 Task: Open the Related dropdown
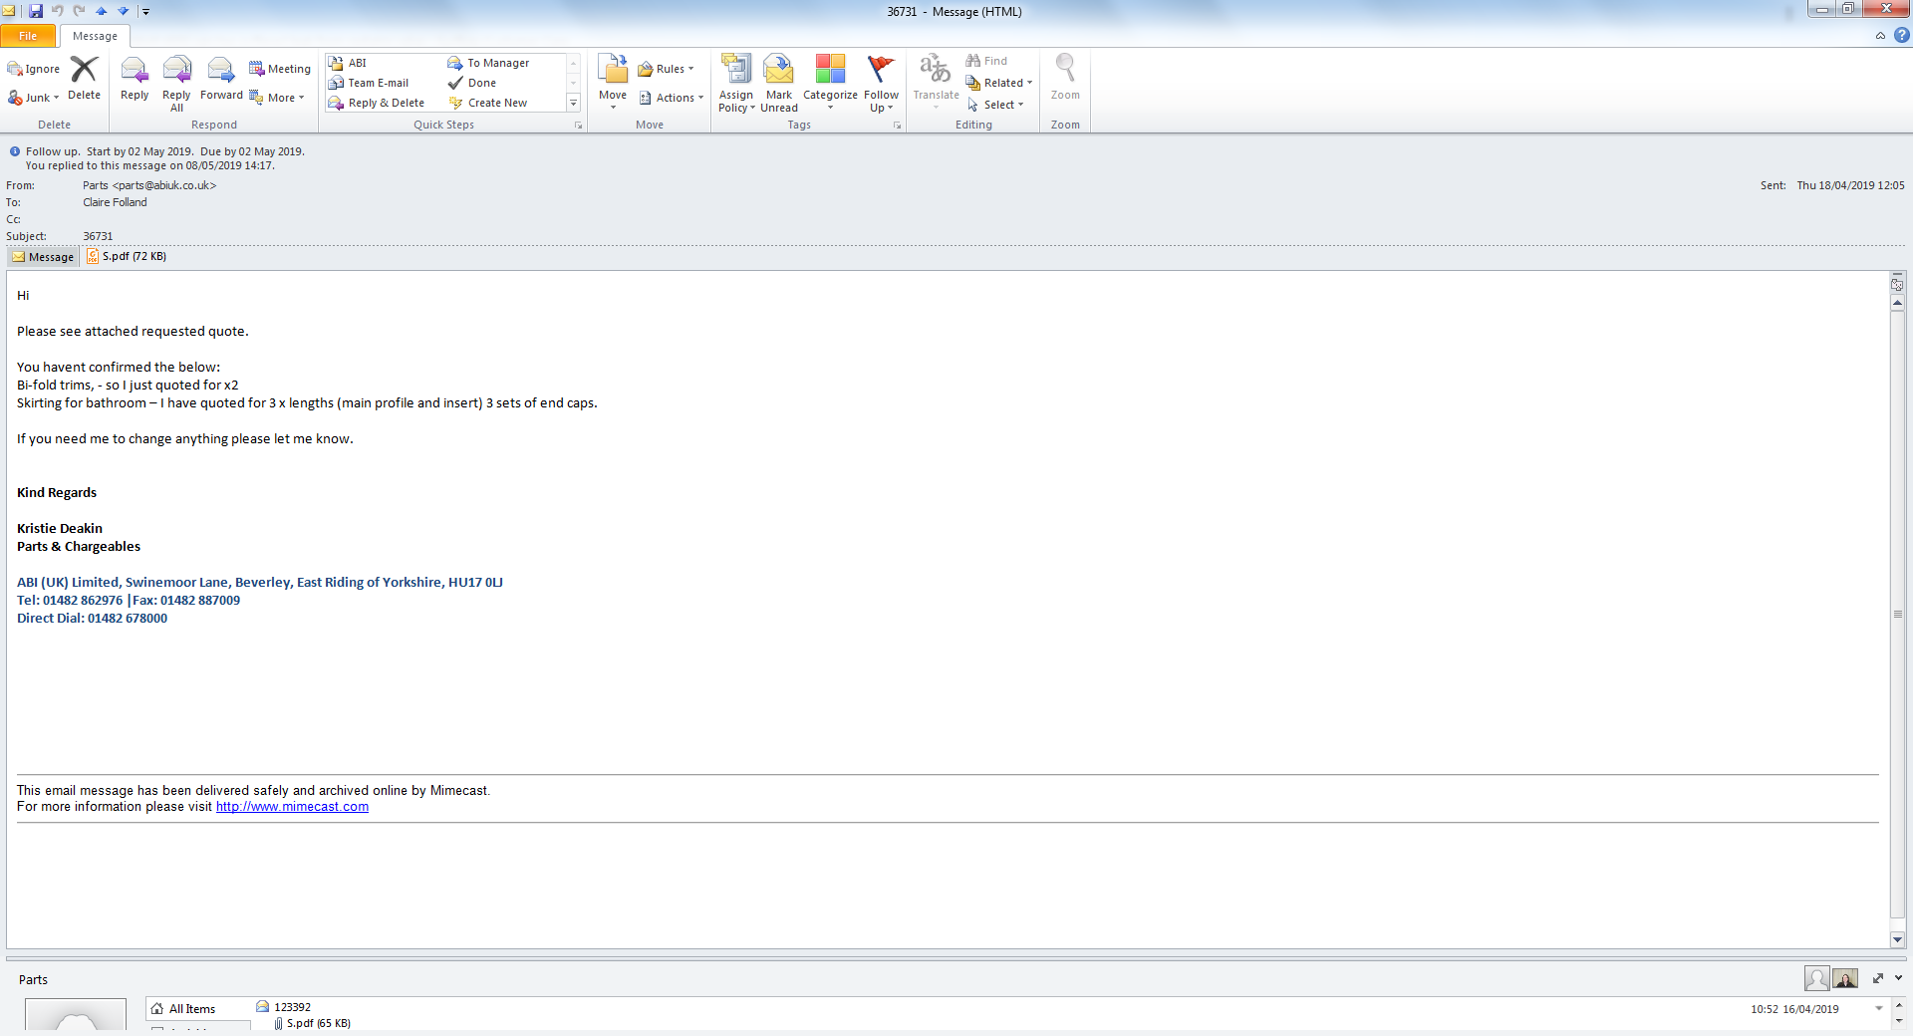pos(999,83)
